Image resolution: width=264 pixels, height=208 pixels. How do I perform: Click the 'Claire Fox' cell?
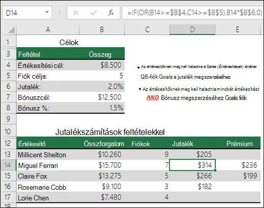[48, 176]
